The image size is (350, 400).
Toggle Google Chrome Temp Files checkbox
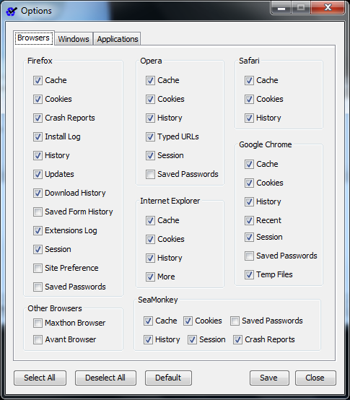(249, 275)
